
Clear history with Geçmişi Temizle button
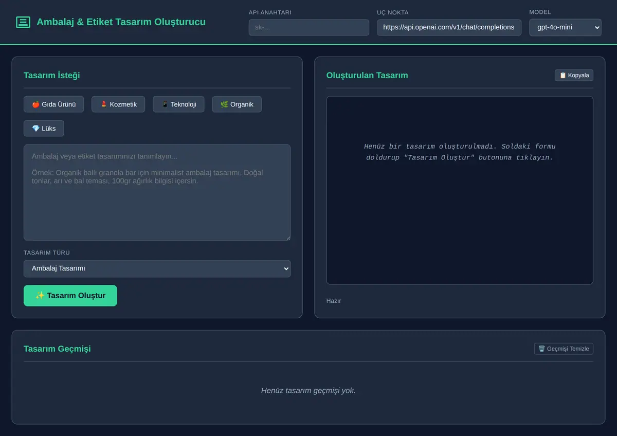click(x=564, y=349)
